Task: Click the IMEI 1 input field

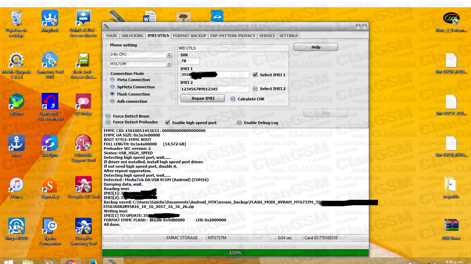Action: click(x=215, y=75)
